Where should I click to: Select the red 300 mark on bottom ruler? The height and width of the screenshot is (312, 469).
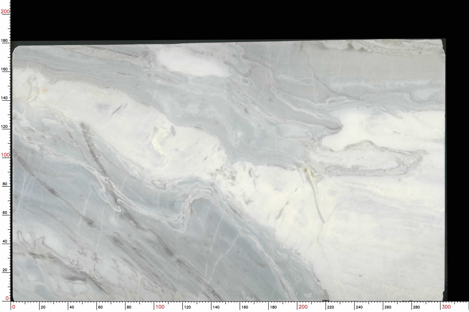[x=446, y=307]
